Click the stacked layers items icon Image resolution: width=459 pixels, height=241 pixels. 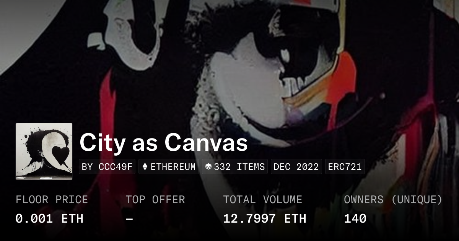[x=208, y=167]
